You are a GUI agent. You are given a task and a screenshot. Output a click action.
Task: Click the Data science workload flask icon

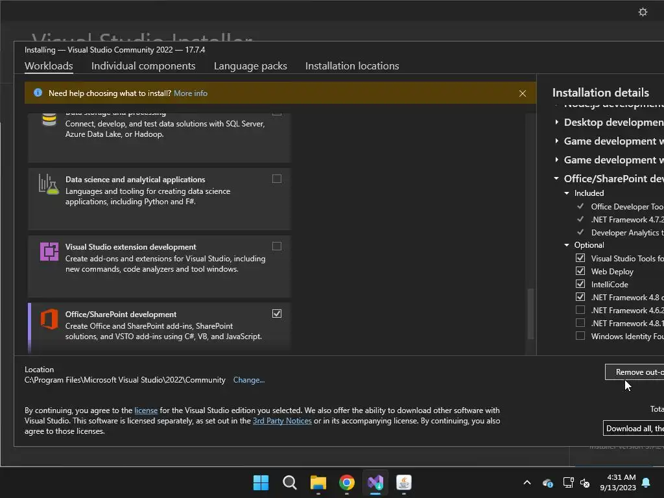[49, 184]
